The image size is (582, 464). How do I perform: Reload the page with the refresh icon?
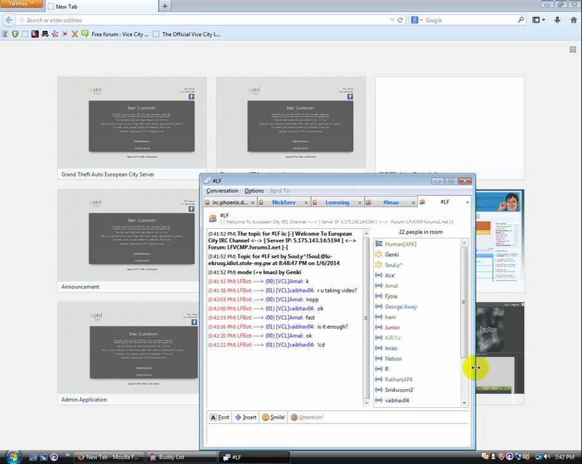pos(400,20)
